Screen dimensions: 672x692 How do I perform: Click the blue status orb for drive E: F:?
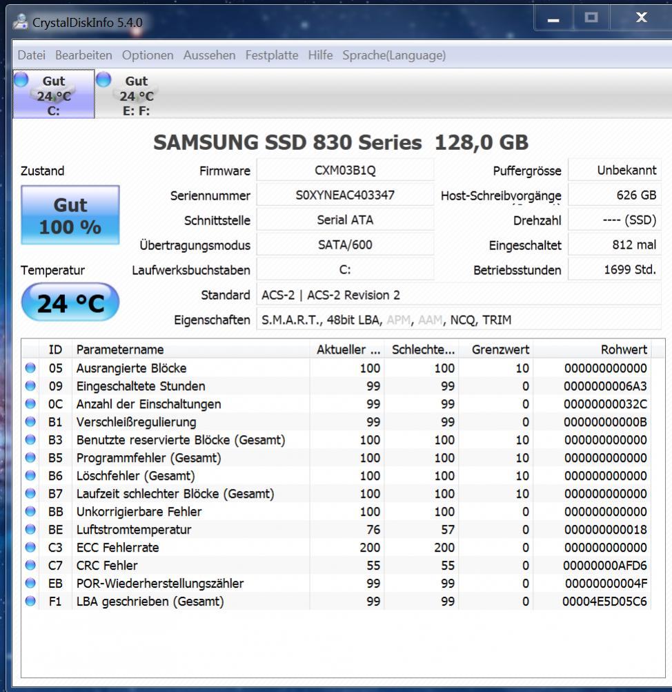point(103,80)
